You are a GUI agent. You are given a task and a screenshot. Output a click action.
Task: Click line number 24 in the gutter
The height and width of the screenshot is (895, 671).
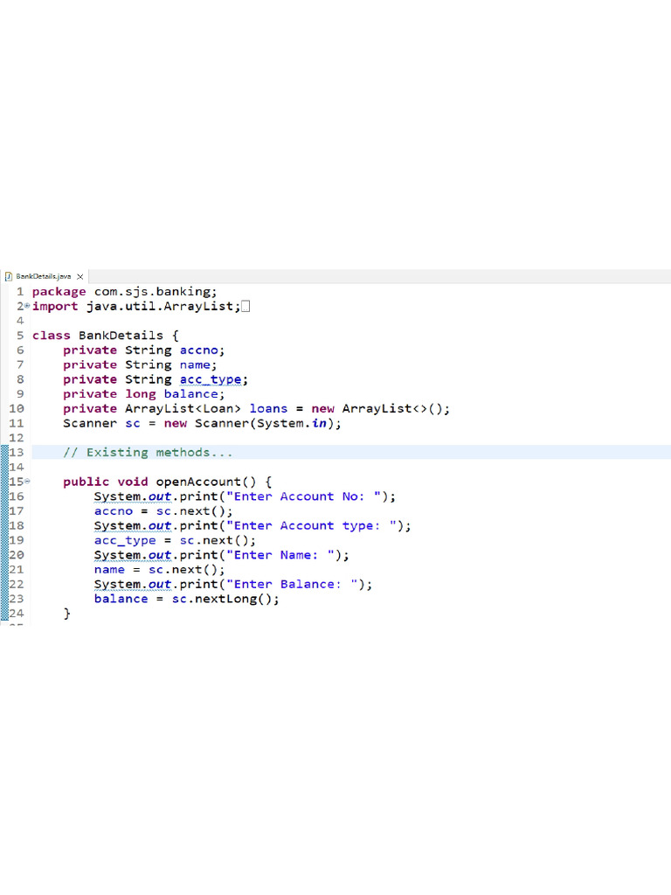point(17,614)
